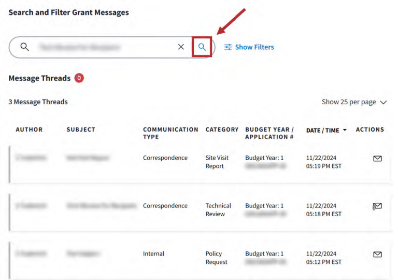Click the red Message Threads count badge
This screenshot has width=398, height=280.
point(79,78)
